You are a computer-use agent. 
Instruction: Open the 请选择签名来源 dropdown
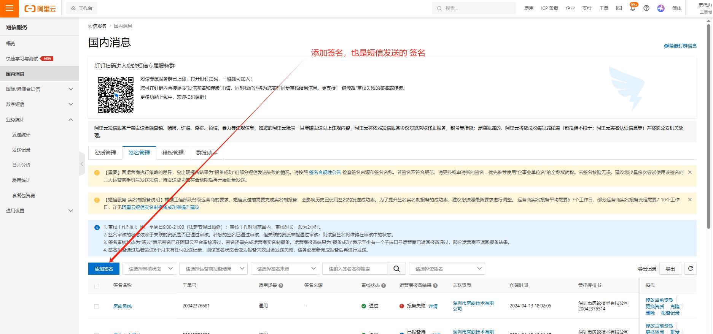[x=285, y=269]
